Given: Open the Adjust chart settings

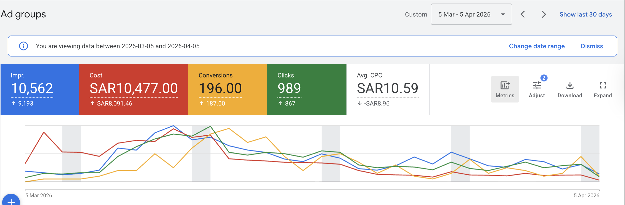Looking at the screenshot, I should [x=537, y=89].
